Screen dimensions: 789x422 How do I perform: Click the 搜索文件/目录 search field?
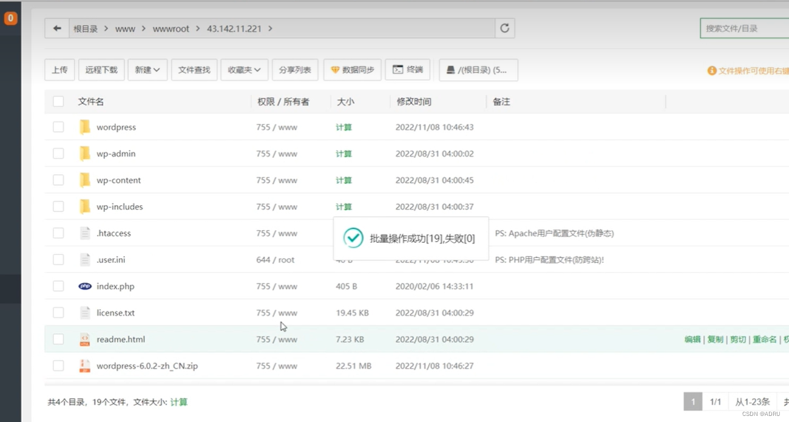tap(745, 29)
